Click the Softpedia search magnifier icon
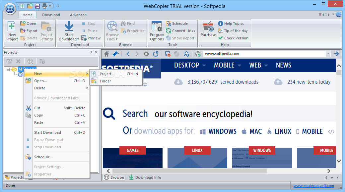This screenshot has height=192, width=345. [x=109, y=114]
